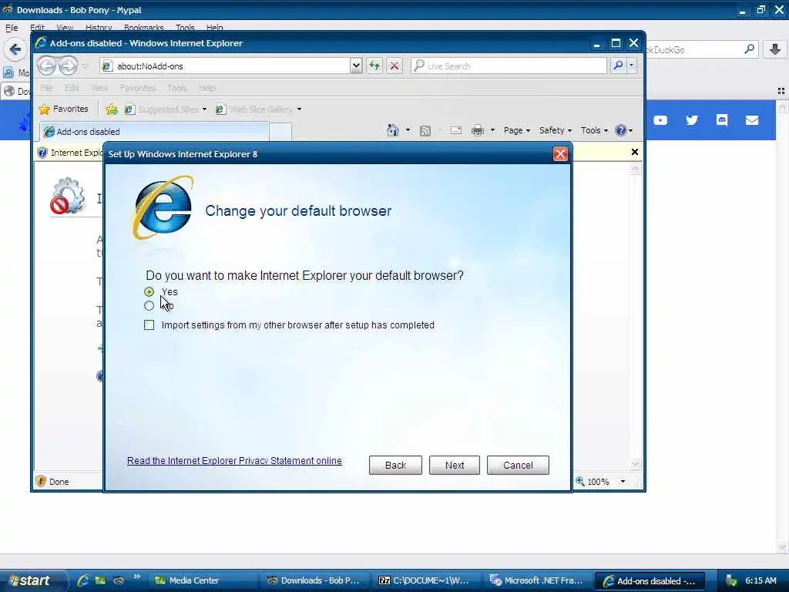Image resolution: width=789 pixels, height=592 pixels.
Task: Expand the IE address bar dropdown
Action: (x=356, y=66)
